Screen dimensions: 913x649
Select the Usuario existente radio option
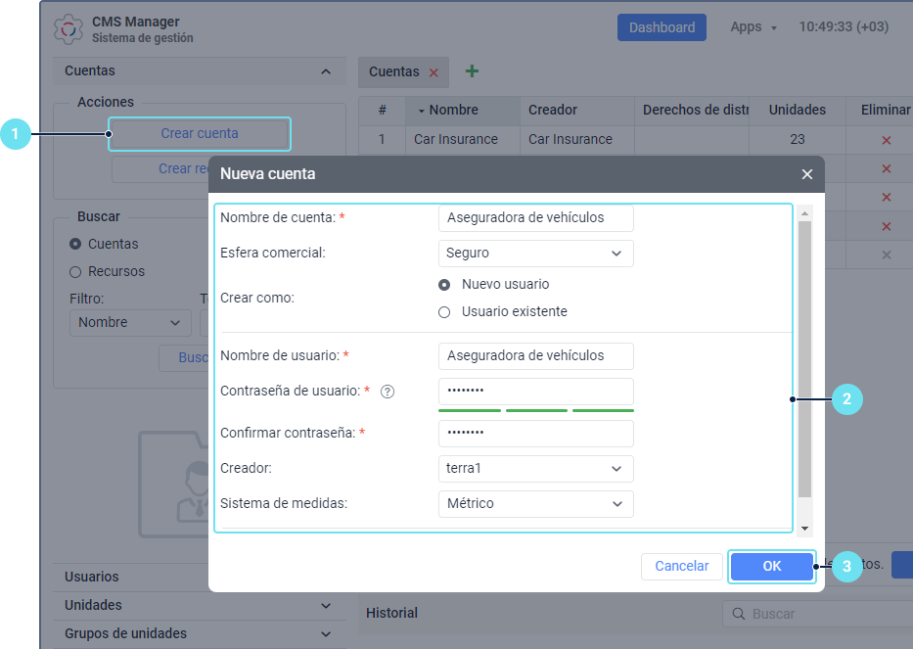(444, 312)
